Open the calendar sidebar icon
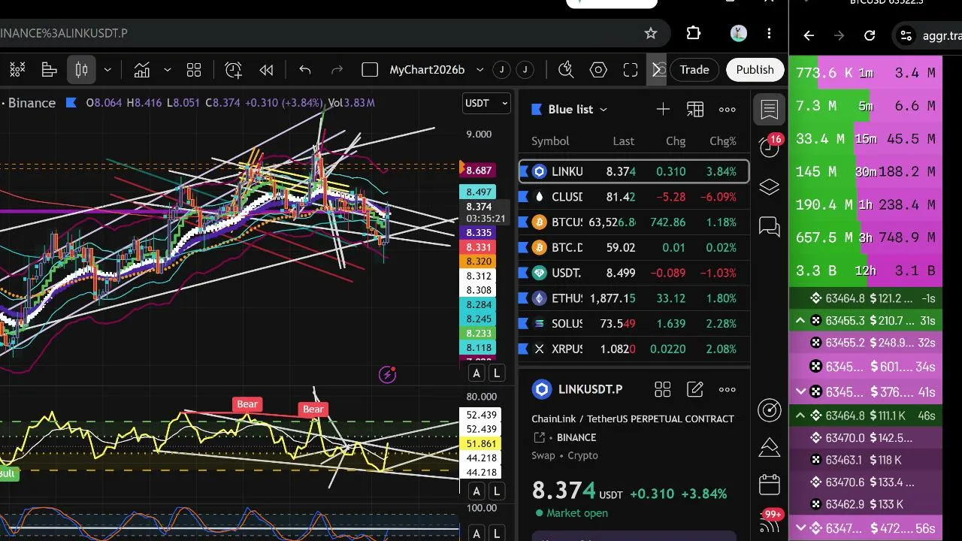This screenshot has width=962, height=541. pos(770,485)
